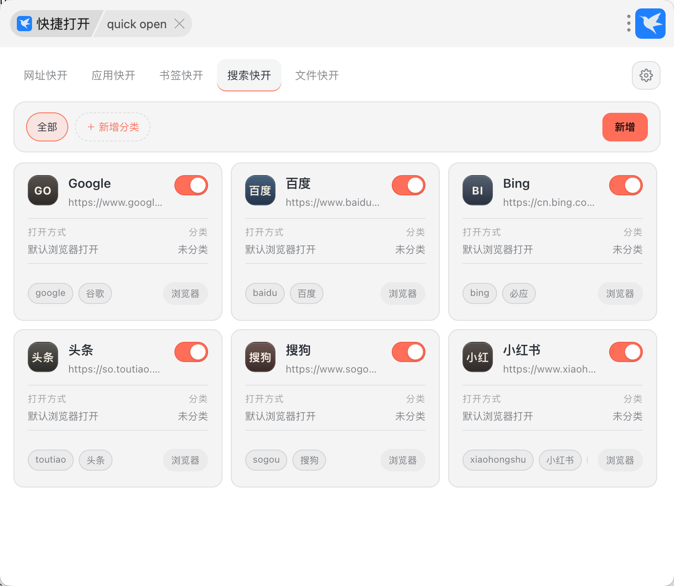674x586 pixels.
Task: Click the Google GO icon
Action: (43, 190)
